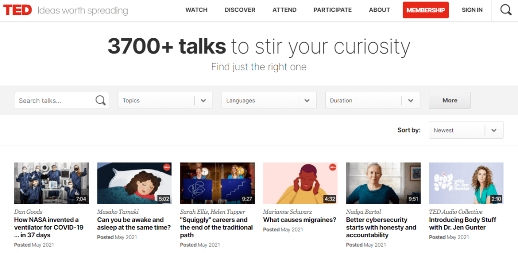
Task: Click TED-Ed badge on sleeping girl thumbnail
Action: tap(167, 167)
